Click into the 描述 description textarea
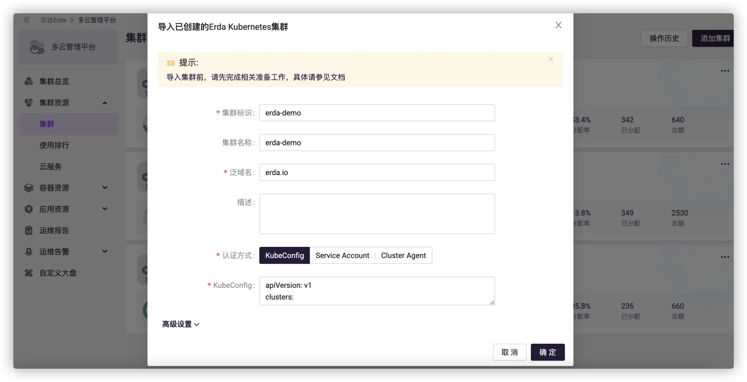Viewport: 747px width, 382px height. (x=377, y=214)
